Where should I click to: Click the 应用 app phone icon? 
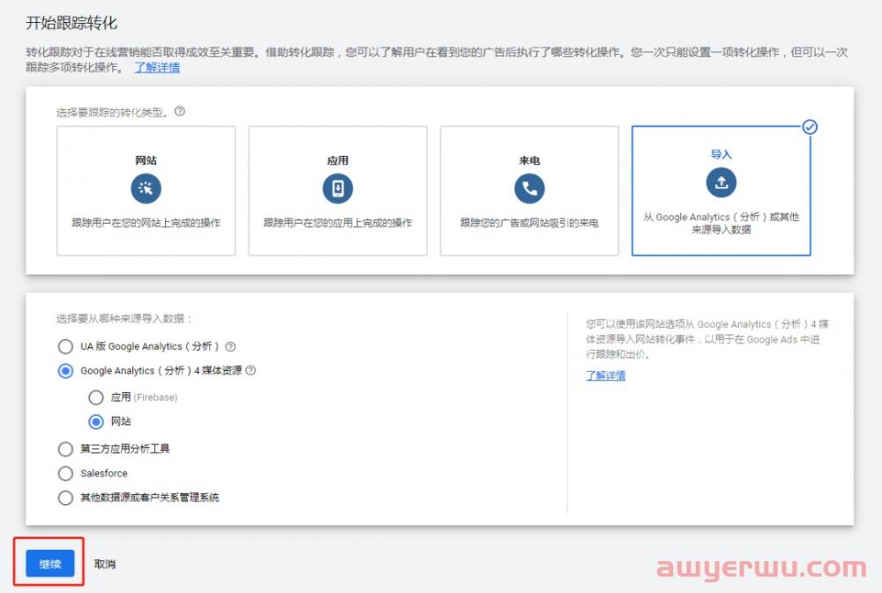(x=338, y=189)
